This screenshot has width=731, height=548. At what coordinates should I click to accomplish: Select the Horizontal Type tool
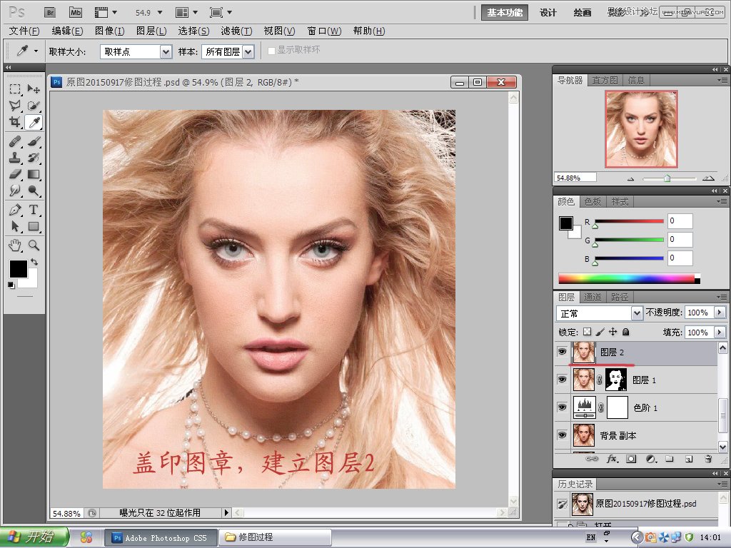(34, 210)
